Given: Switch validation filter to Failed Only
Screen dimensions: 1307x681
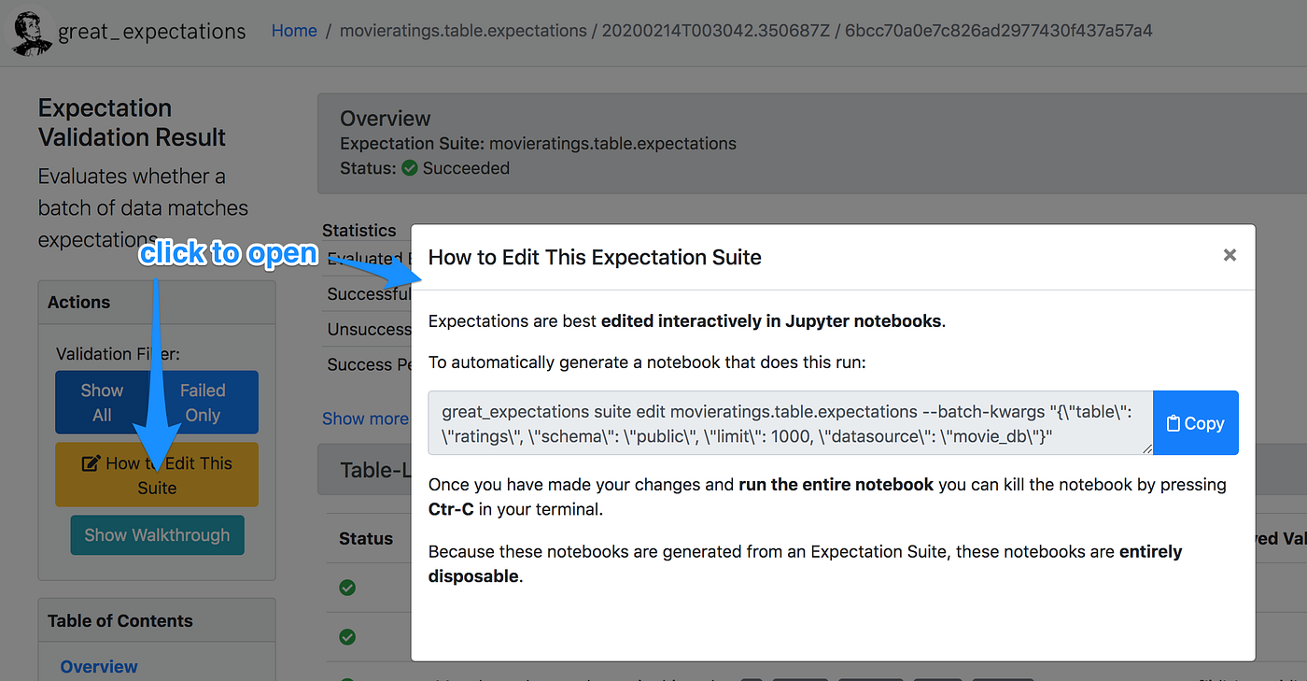Looking at the screenshot, I should coord(204,402).
